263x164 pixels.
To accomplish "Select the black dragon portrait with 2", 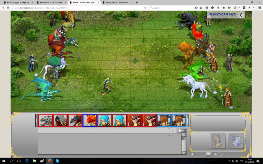I will (x=75, y=121).
